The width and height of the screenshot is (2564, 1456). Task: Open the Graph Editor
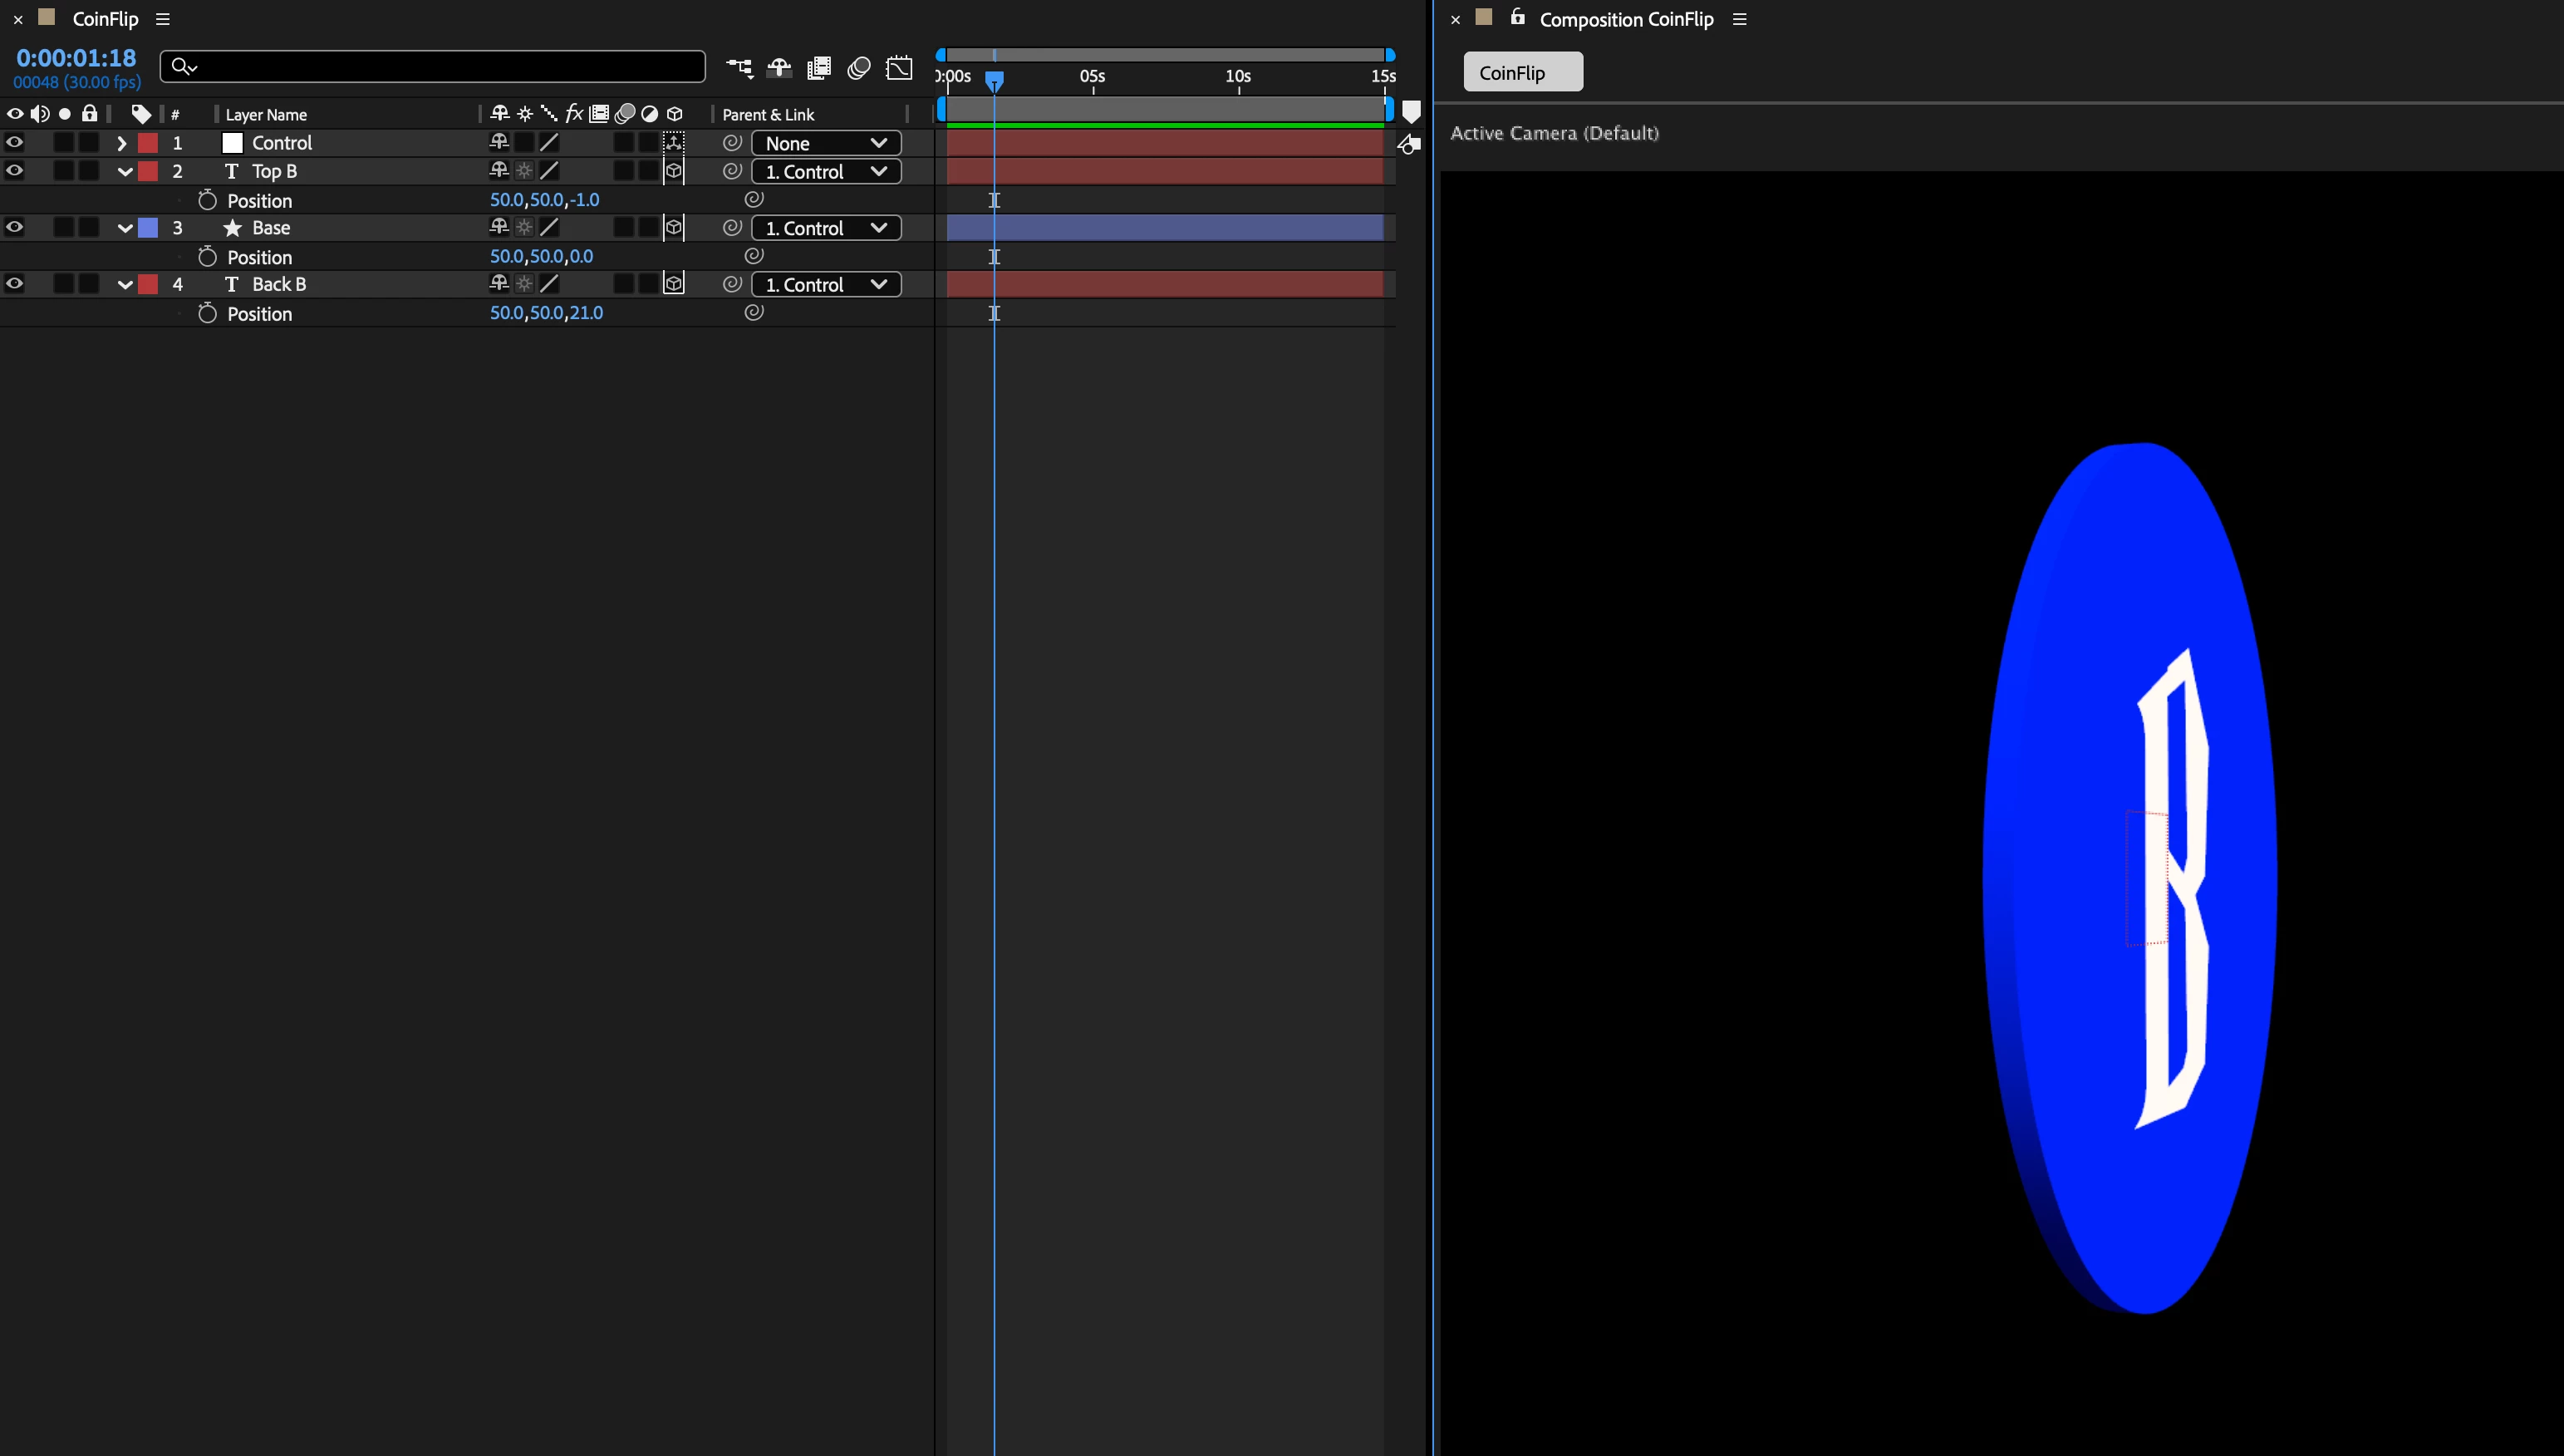(899, 68)
